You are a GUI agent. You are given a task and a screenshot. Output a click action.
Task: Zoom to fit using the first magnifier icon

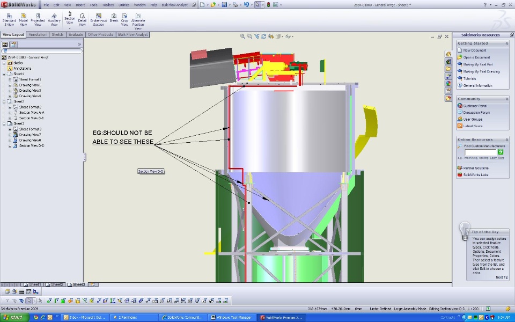(x=242, y=36)
